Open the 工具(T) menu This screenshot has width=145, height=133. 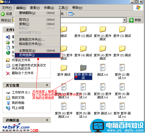(x=63, y=8)
